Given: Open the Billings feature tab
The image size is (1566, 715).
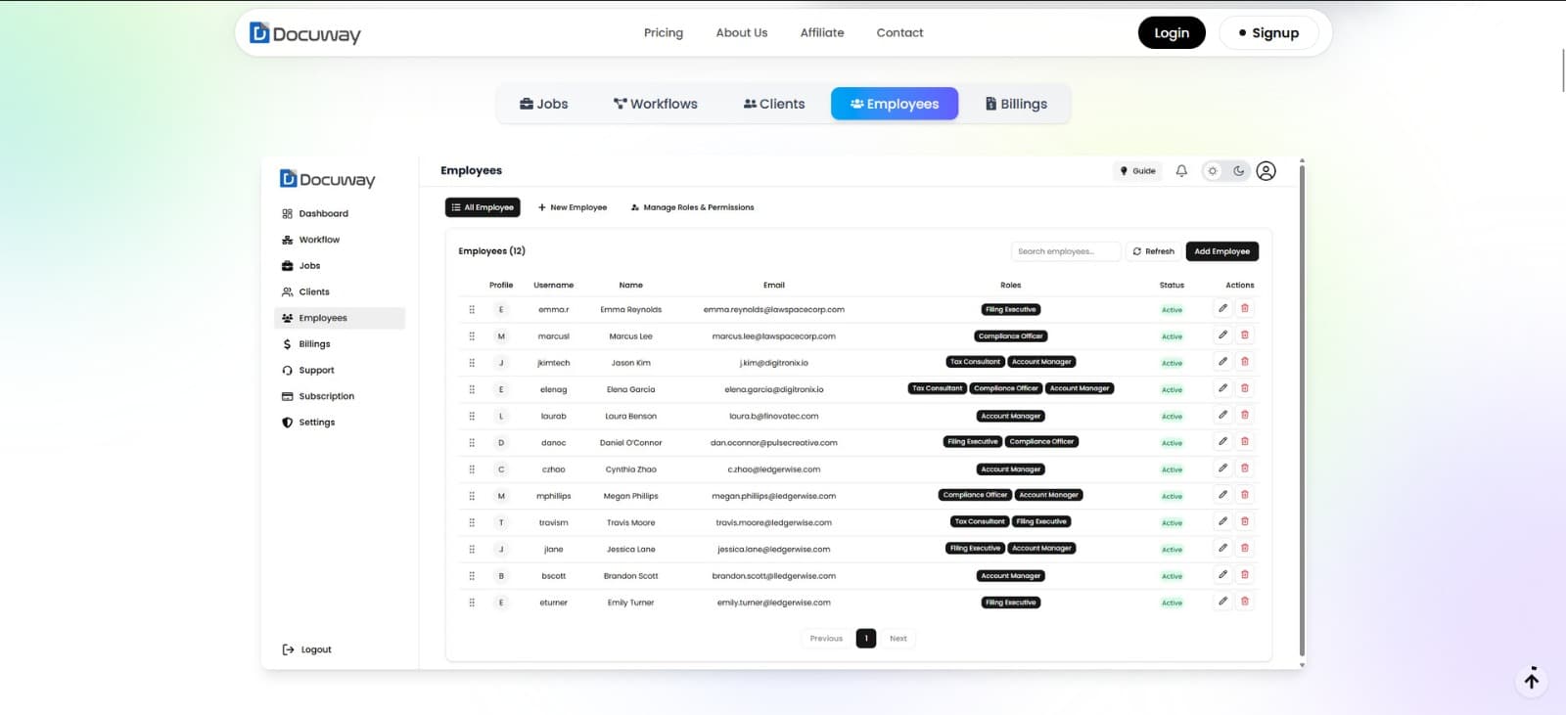Looking at the screenshot, I should [1015, 104].
